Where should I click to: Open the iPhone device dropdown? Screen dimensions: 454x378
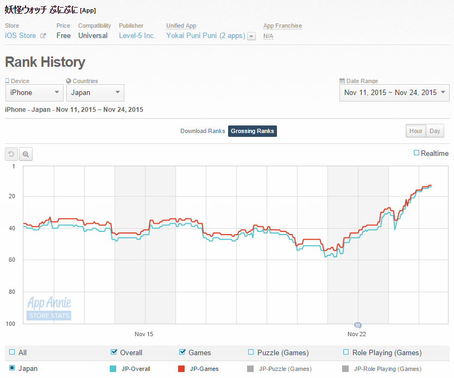(34, 93)
